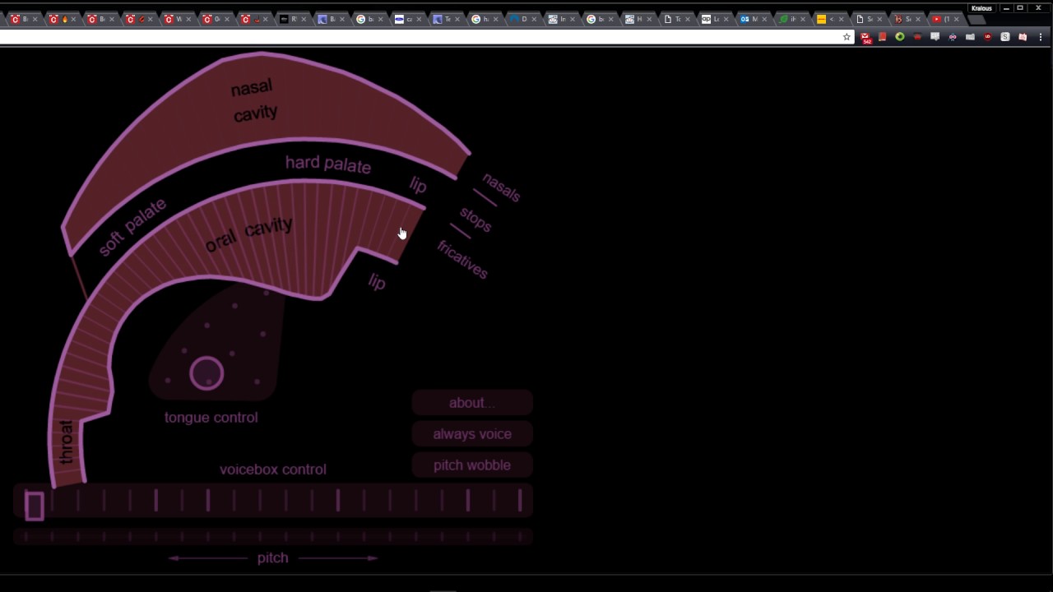Click the Kralous profile button
This screenshot has width=1053, height=592.
click(981, 8)
